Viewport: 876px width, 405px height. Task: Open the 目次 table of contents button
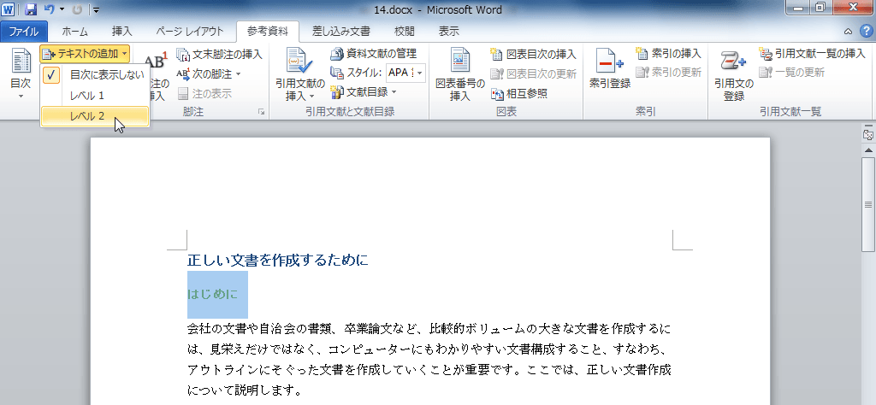point(21,74)
